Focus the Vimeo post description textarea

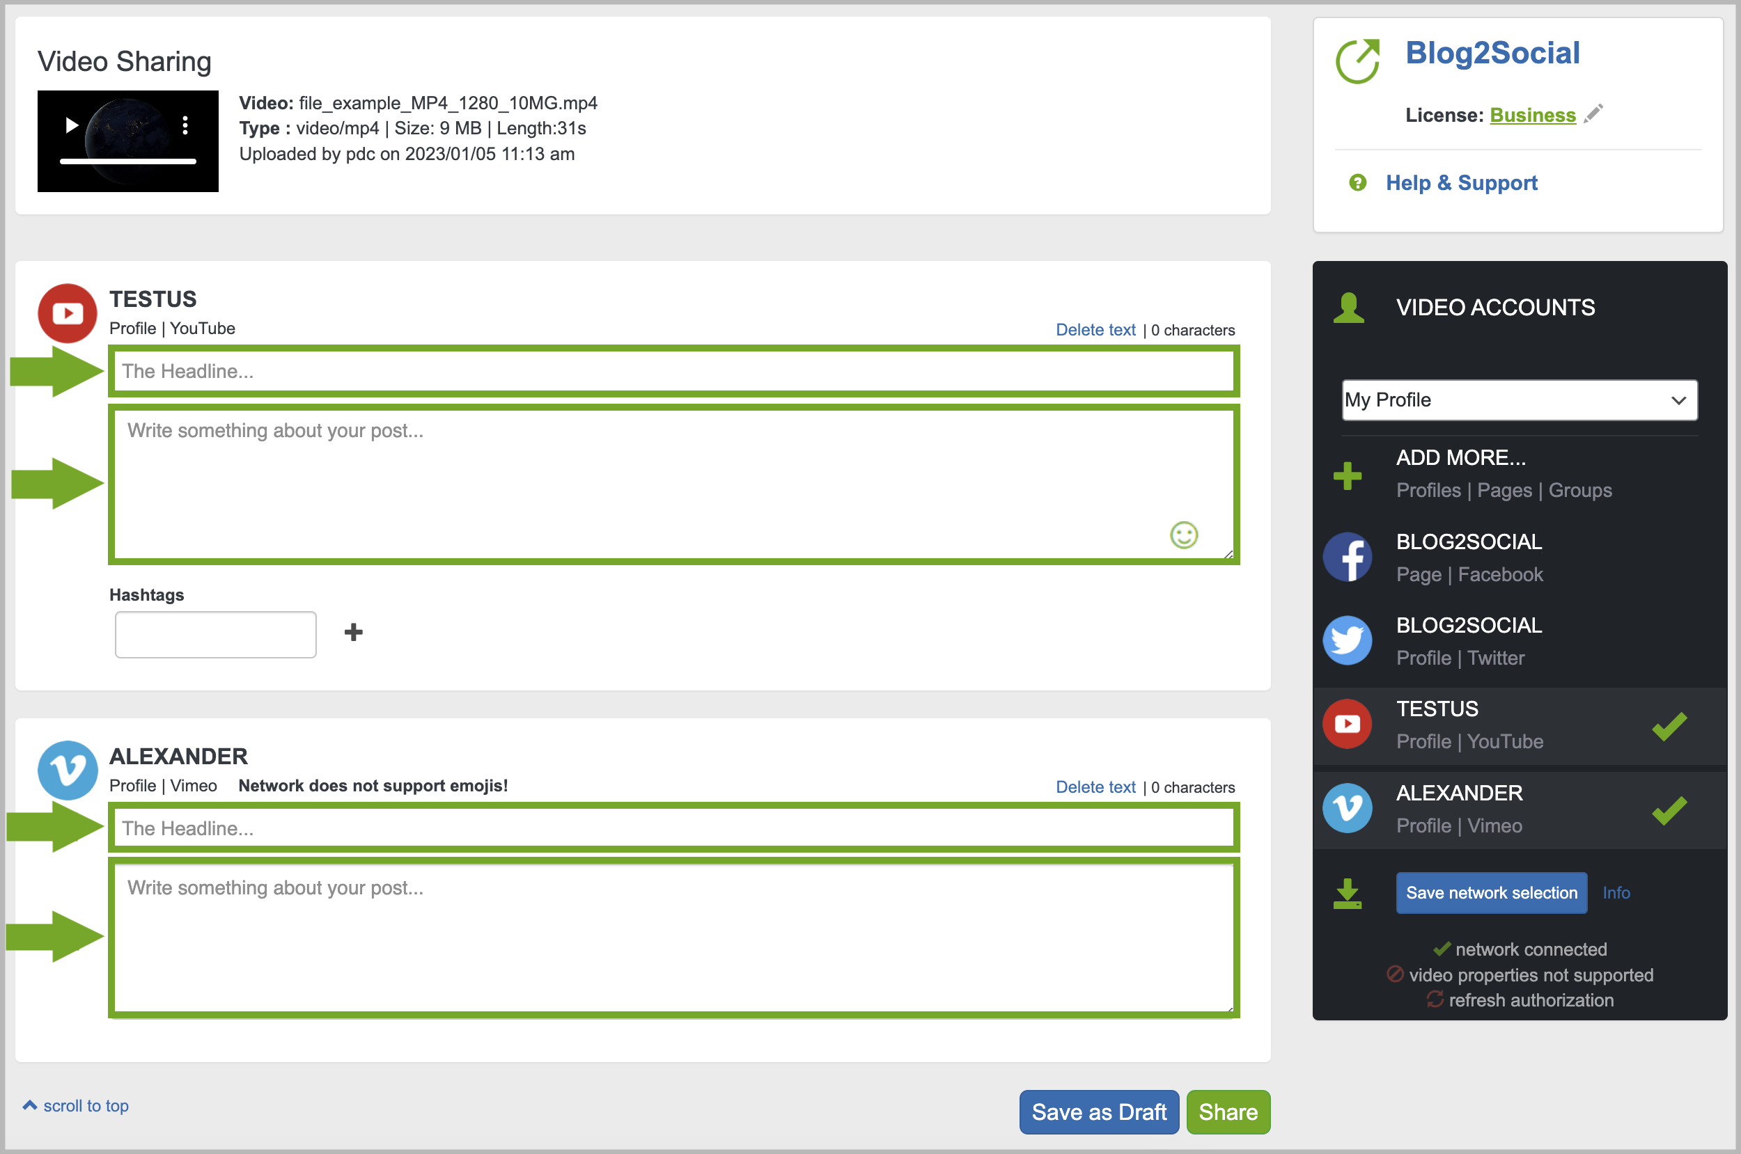pyautogui.click(x=673, y=938)
